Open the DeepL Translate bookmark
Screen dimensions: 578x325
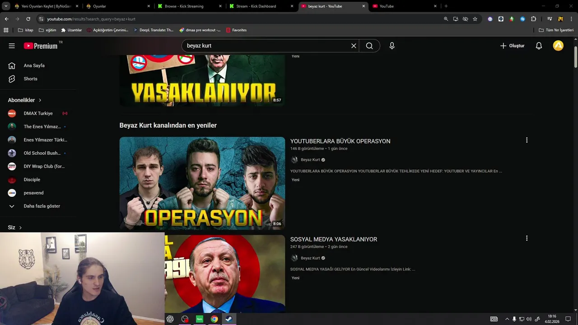153,30
